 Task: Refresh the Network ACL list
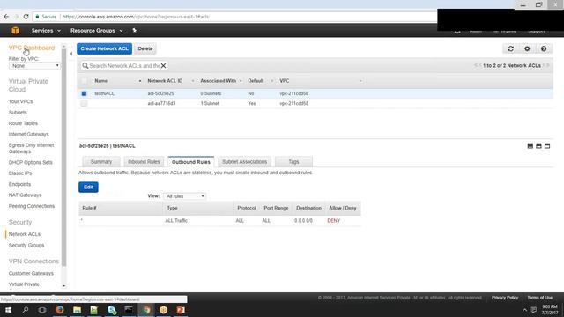point(510,48)
